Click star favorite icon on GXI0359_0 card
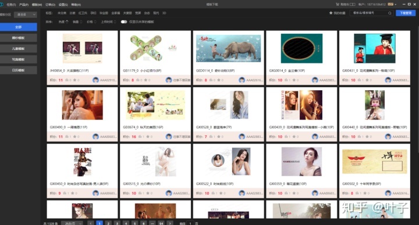419x225 pixels. pyautogui.click(x=294, y=193)
